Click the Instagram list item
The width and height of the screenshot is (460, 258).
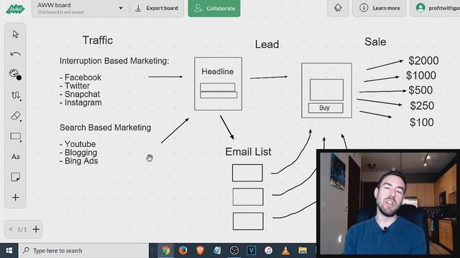coord(80,102)
